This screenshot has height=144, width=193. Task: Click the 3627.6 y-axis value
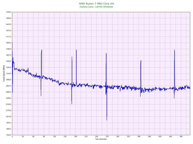coord(9,55)
